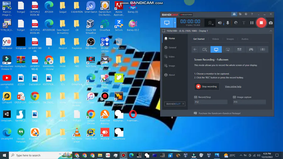Pause the Bandicam recording

tap(252, 23)
